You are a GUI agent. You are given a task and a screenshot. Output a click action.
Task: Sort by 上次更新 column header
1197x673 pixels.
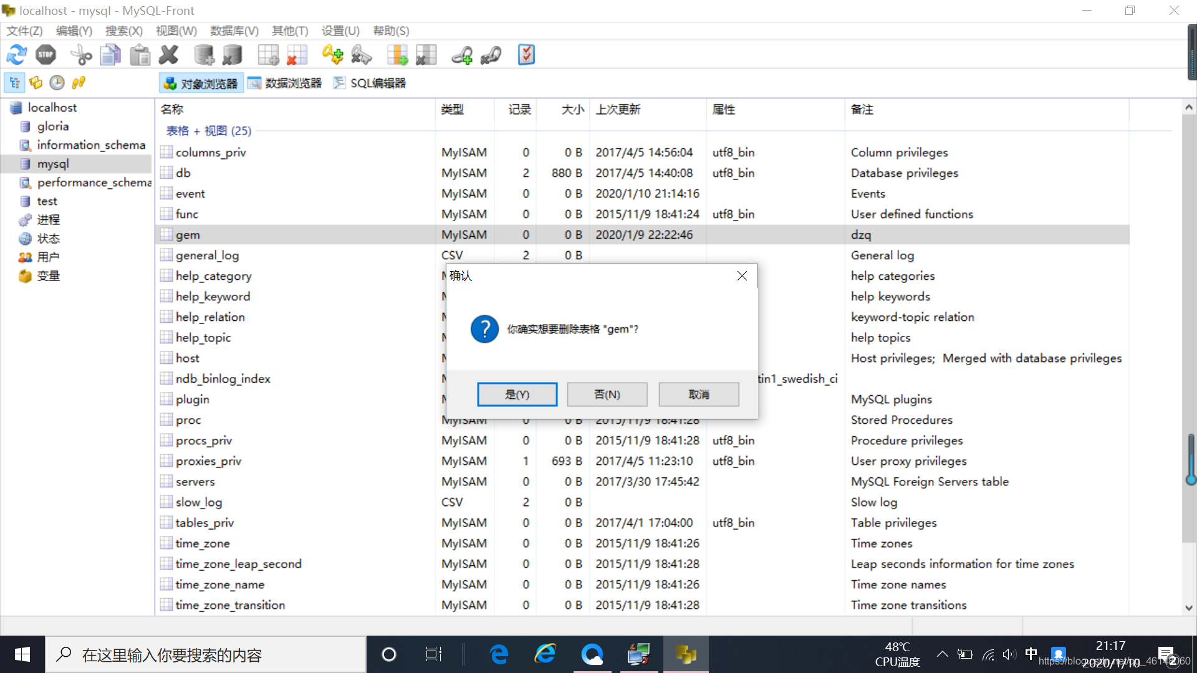(x=648, y=109)
